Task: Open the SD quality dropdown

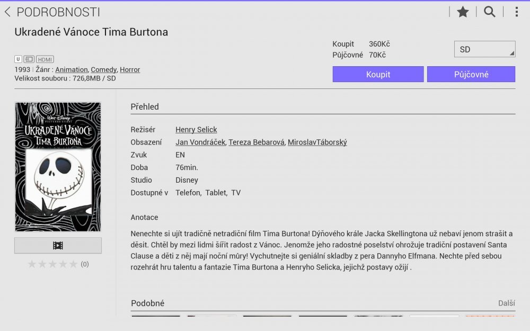Action: coord(484,49)
